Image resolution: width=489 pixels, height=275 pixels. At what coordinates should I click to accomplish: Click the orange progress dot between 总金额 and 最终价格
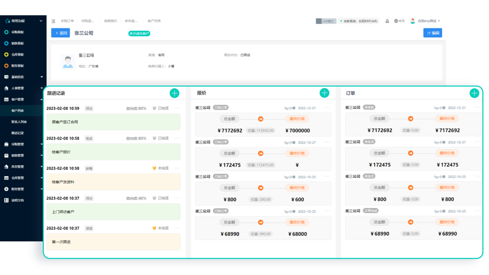(260, 119)
